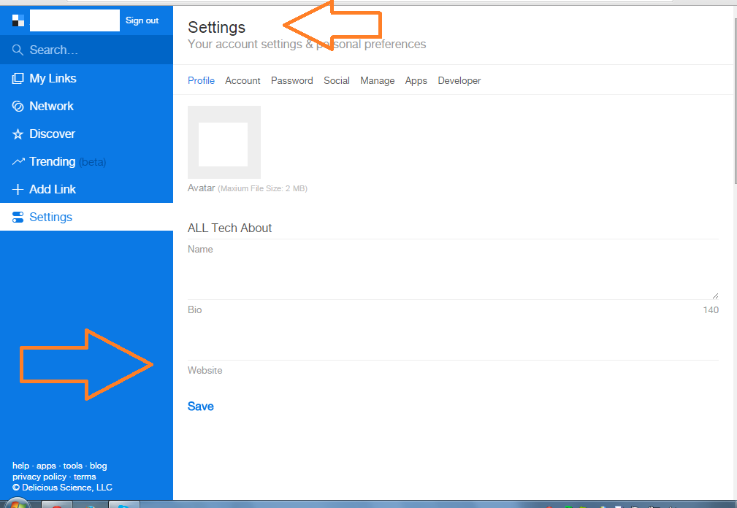Select the My Links sidebar icon

(17, 78)
